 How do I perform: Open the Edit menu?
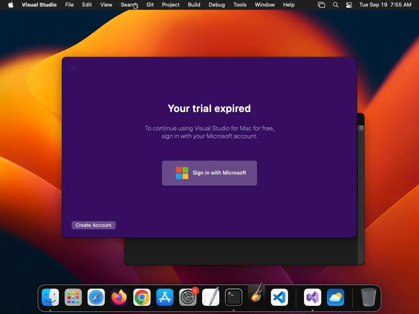(x=87, y=5)
